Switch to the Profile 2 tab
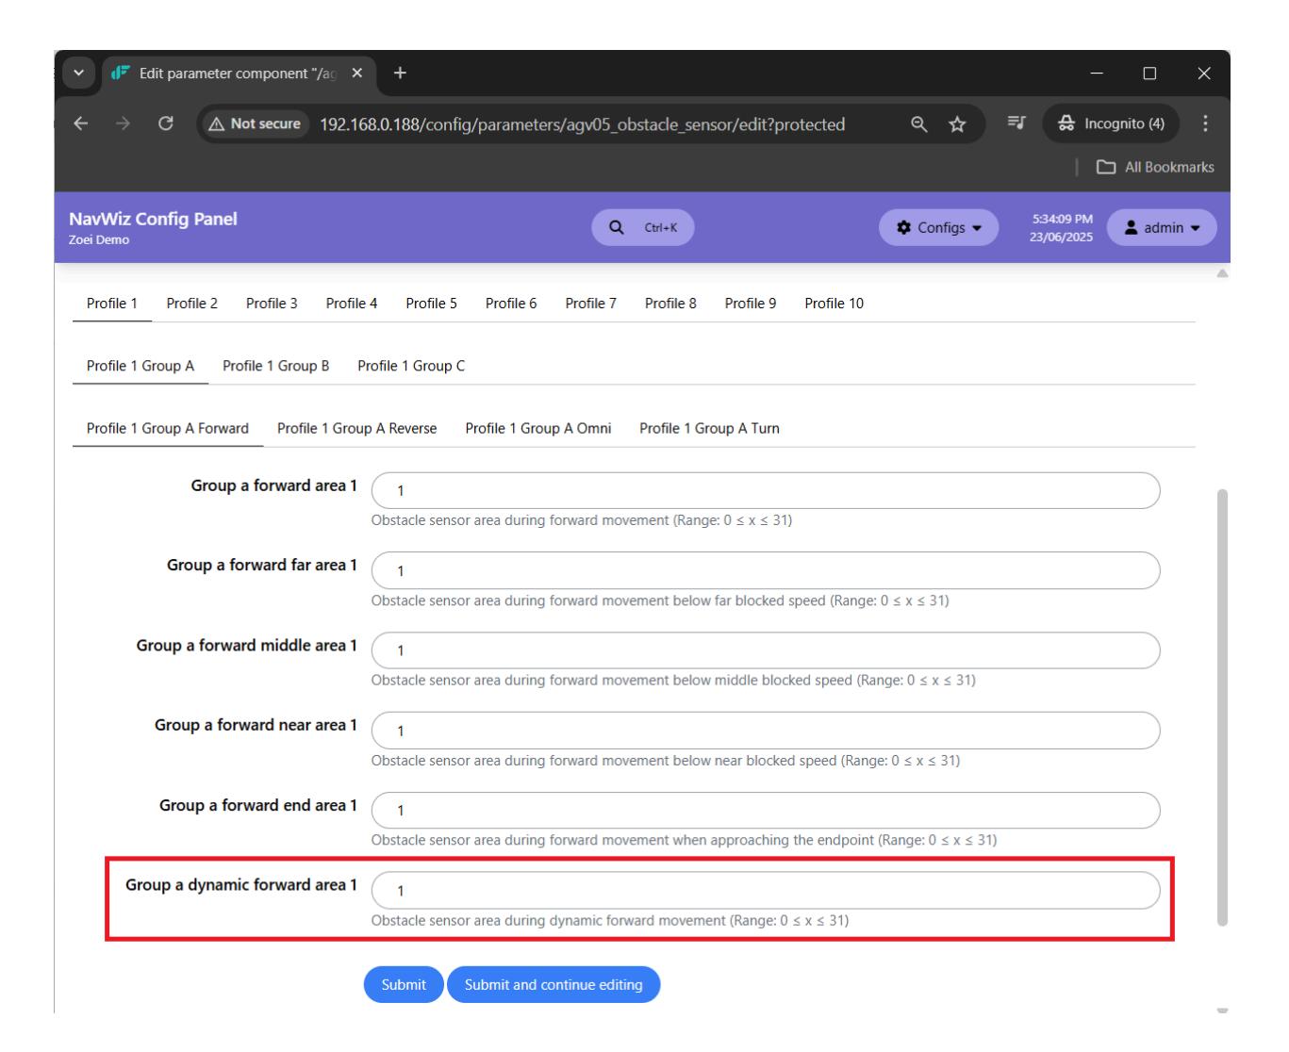 pos(191,304)
